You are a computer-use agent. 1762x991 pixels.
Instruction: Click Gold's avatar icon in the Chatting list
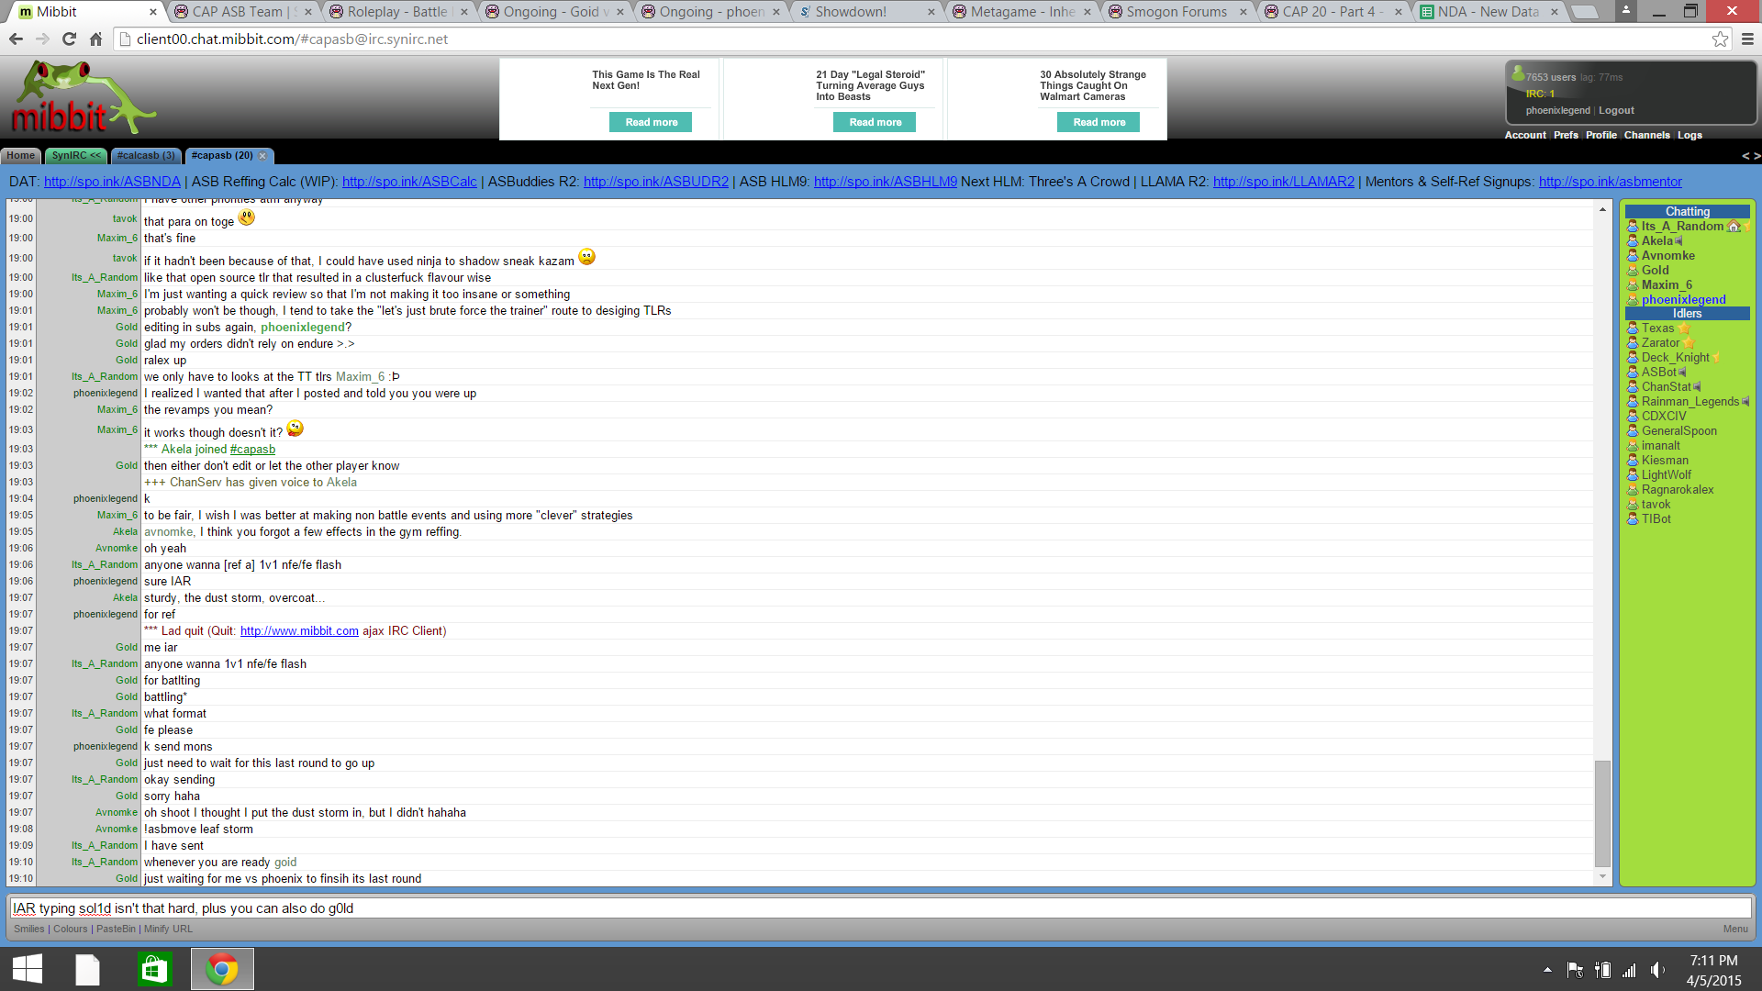(1633, 271)
